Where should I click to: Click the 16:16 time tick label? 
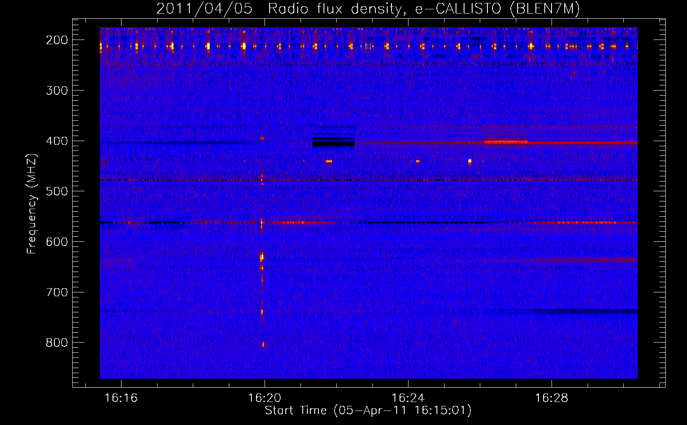click(x=121, y=398)
